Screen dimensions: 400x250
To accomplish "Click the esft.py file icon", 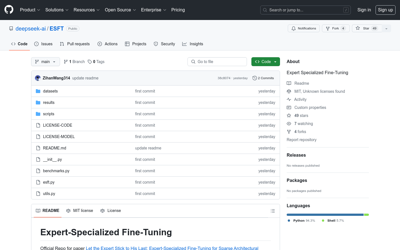I will [x=38, y=182].
